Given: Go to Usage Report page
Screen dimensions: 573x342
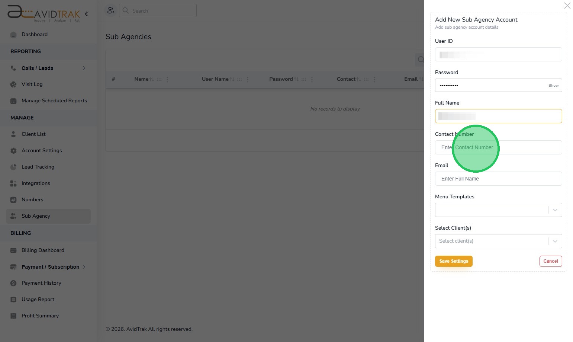Looking at the screenshot, I should click(38, 299).
